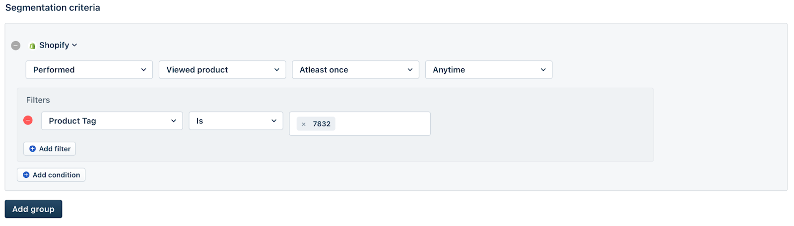Click the Shopify source label

coord(54,45)
